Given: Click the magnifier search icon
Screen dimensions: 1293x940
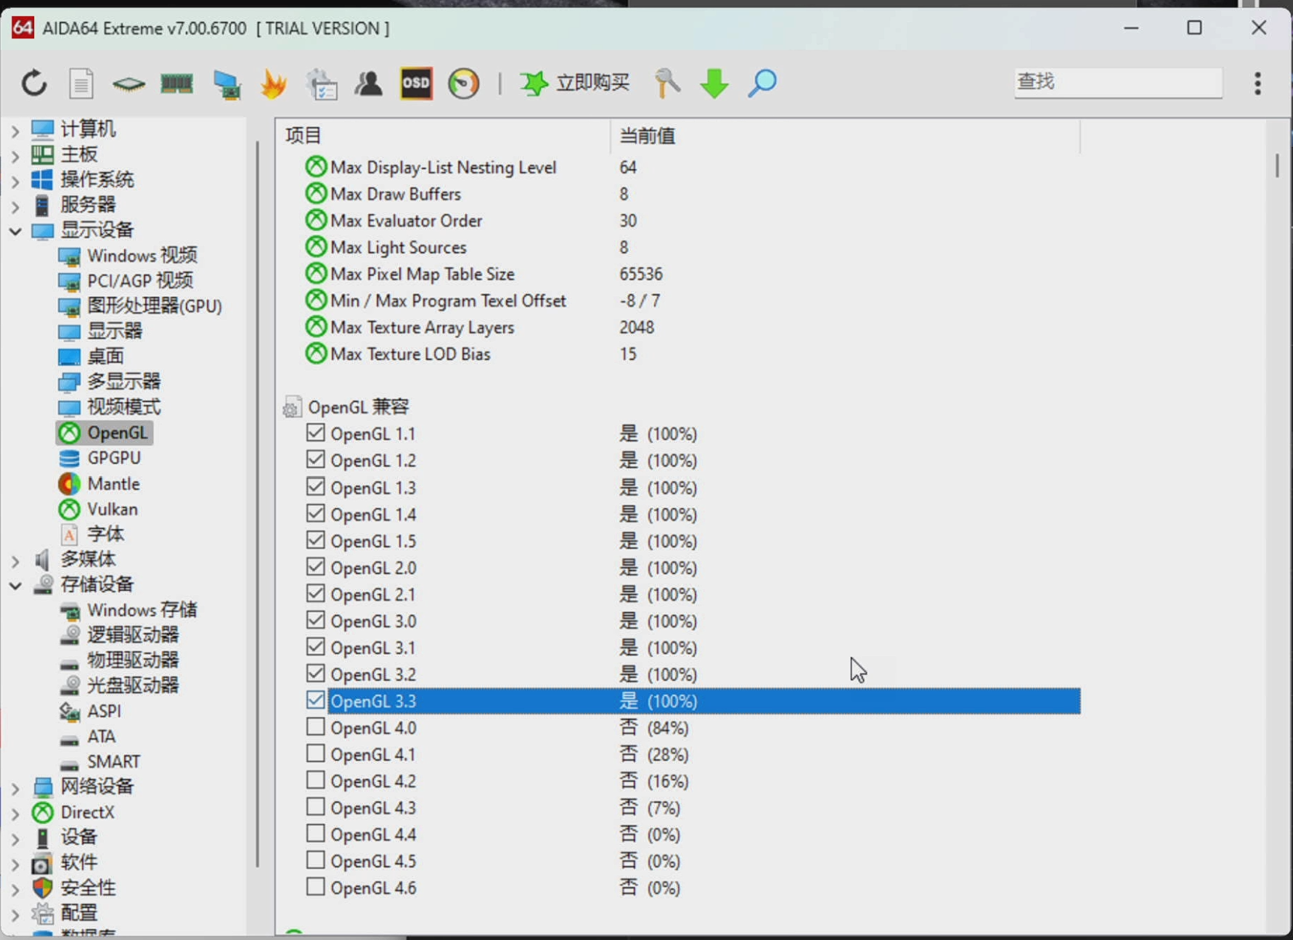Looking at the screenshot, I should point(762,83).
